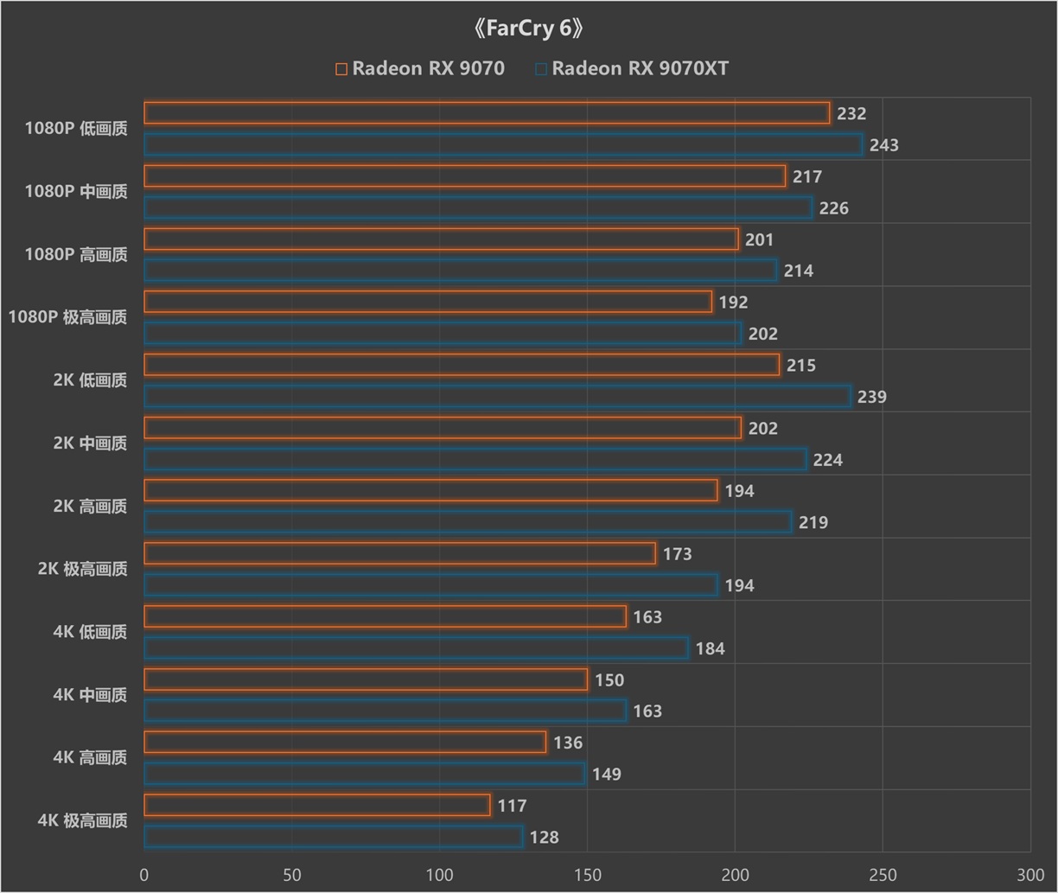Select the orange RX 9070 bar for 4K 极高画质
The image size is (1058, 893).
[x=317, y=806]
